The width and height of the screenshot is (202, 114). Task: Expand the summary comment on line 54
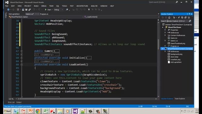pyautogui.click(x=22, y=54)
